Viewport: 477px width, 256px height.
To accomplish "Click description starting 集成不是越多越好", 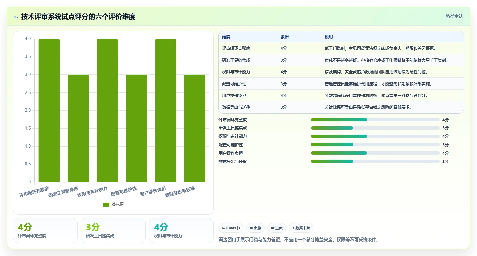I will [386, 60].
